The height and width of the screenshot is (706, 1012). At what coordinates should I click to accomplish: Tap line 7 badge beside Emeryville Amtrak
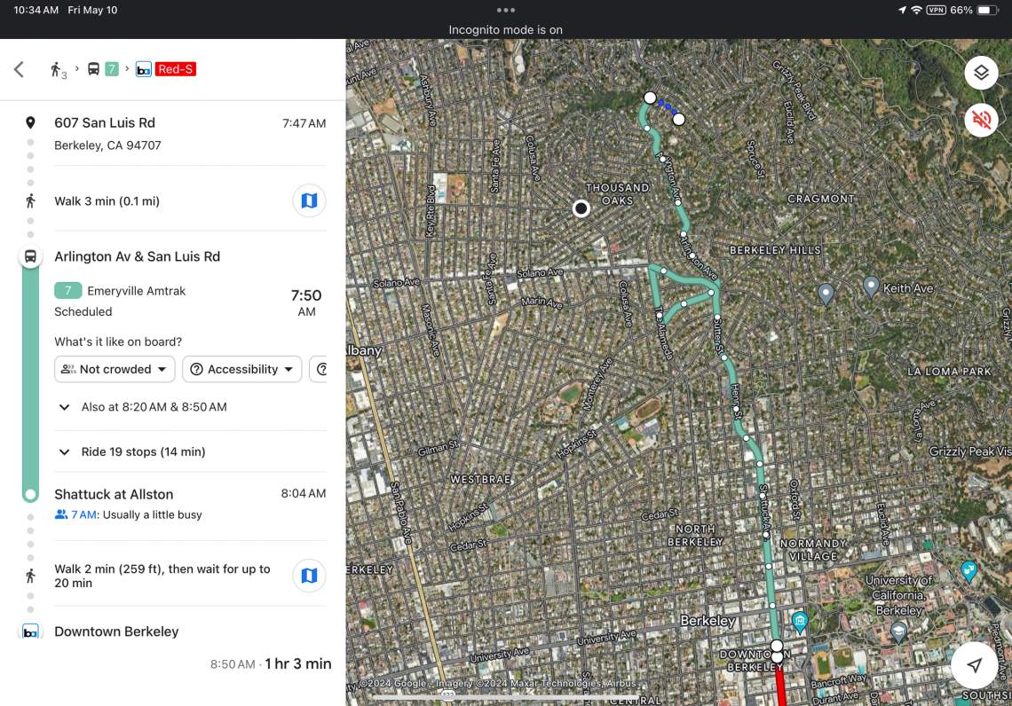click(x=67, y=291)
